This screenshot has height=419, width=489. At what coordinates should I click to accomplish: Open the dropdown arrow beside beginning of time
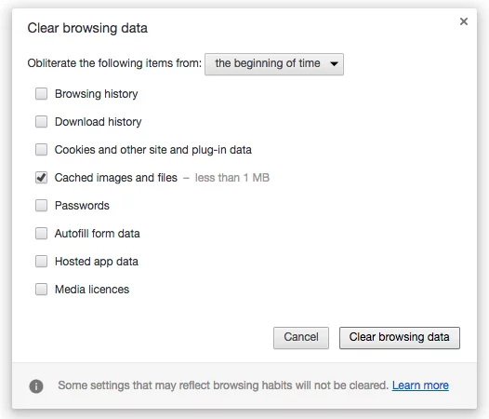point(334,63)
